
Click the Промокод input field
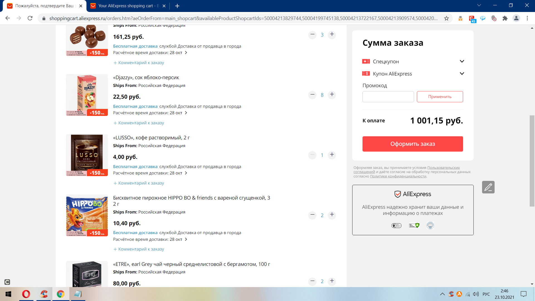(388, 97)
